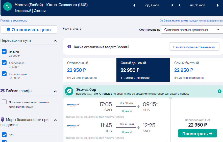Image resolution: width=223 pixels, height=142 pixels.
Task: Click the Эко-выбор leaf icon
Action: 69,91
